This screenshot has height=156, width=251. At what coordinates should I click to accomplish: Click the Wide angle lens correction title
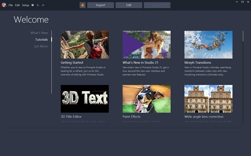204,117
